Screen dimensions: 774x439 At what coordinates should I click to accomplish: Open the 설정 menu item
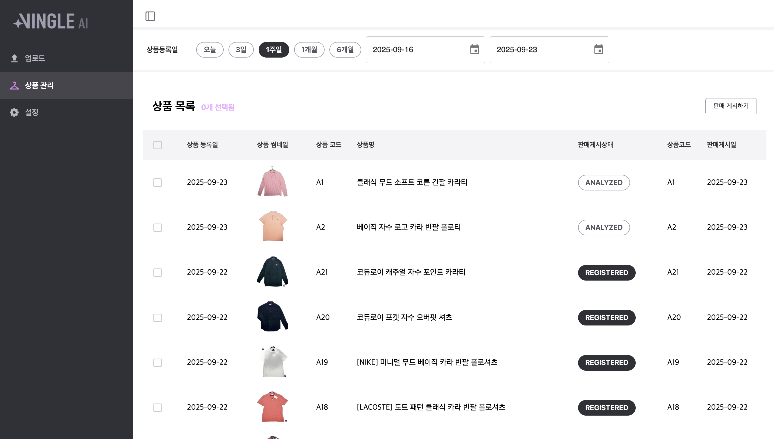[x=31, y=112]
